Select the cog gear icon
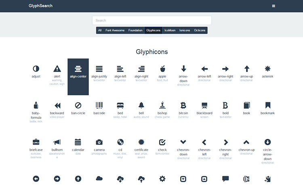The image size is (303, 185). click(x=162, y=179)
